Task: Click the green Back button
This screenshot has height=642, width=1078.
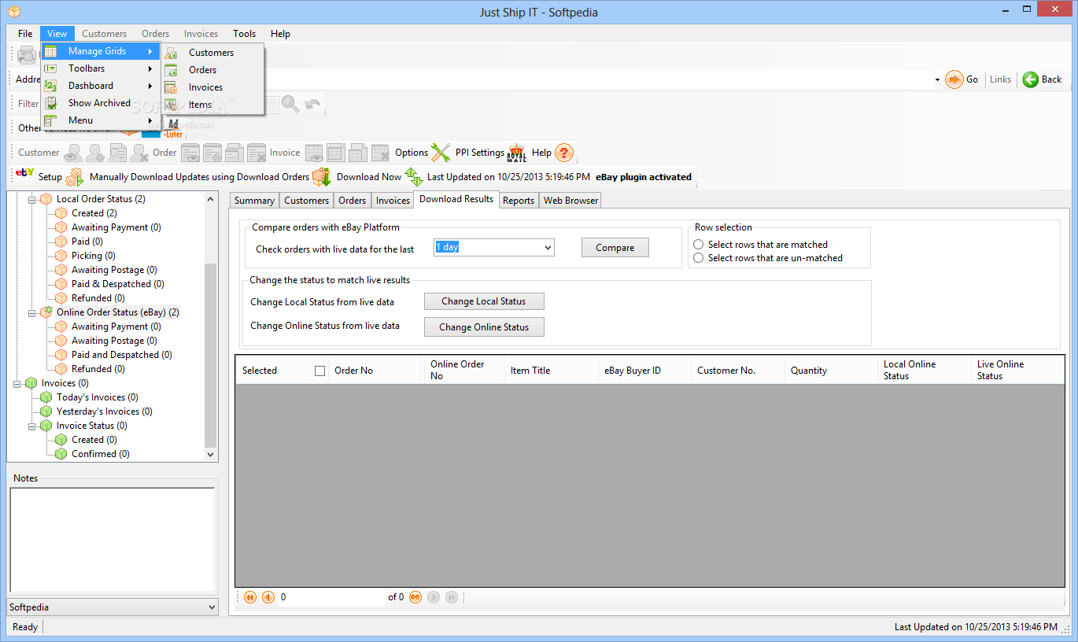Action: click(1042, 79)
